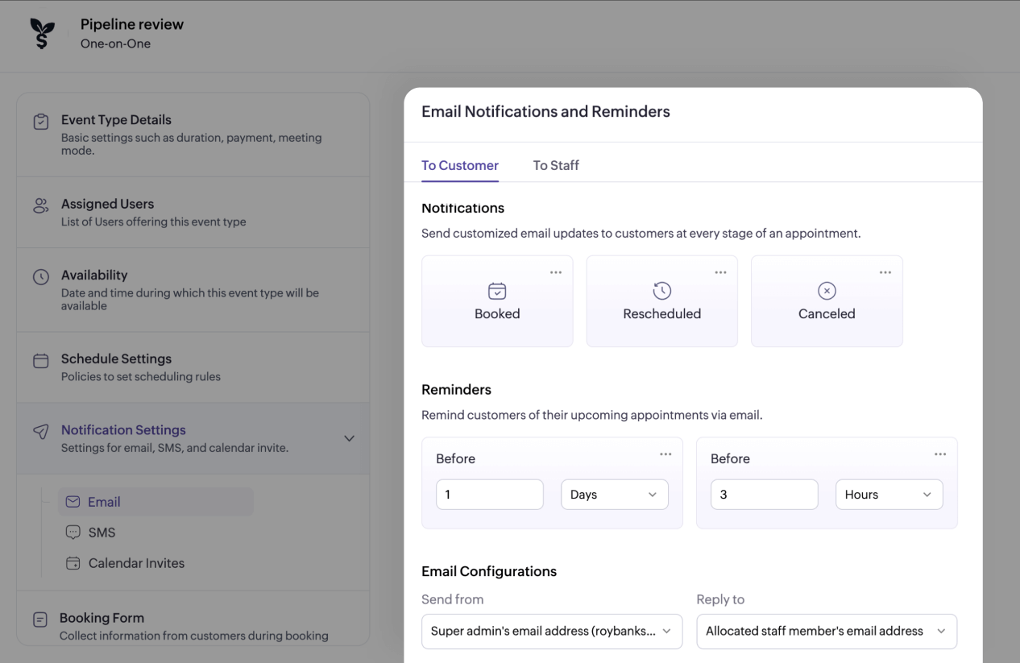The height and width of the screenshot is (663, 1020).
Task: Open the Days unit dropdown
Action: point(614,495)
